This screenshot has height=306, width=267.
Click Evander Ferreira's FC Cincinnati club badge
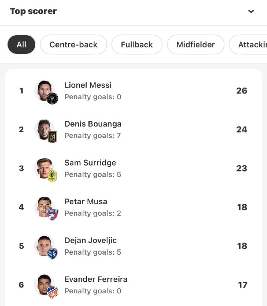(x=52, y=292)
